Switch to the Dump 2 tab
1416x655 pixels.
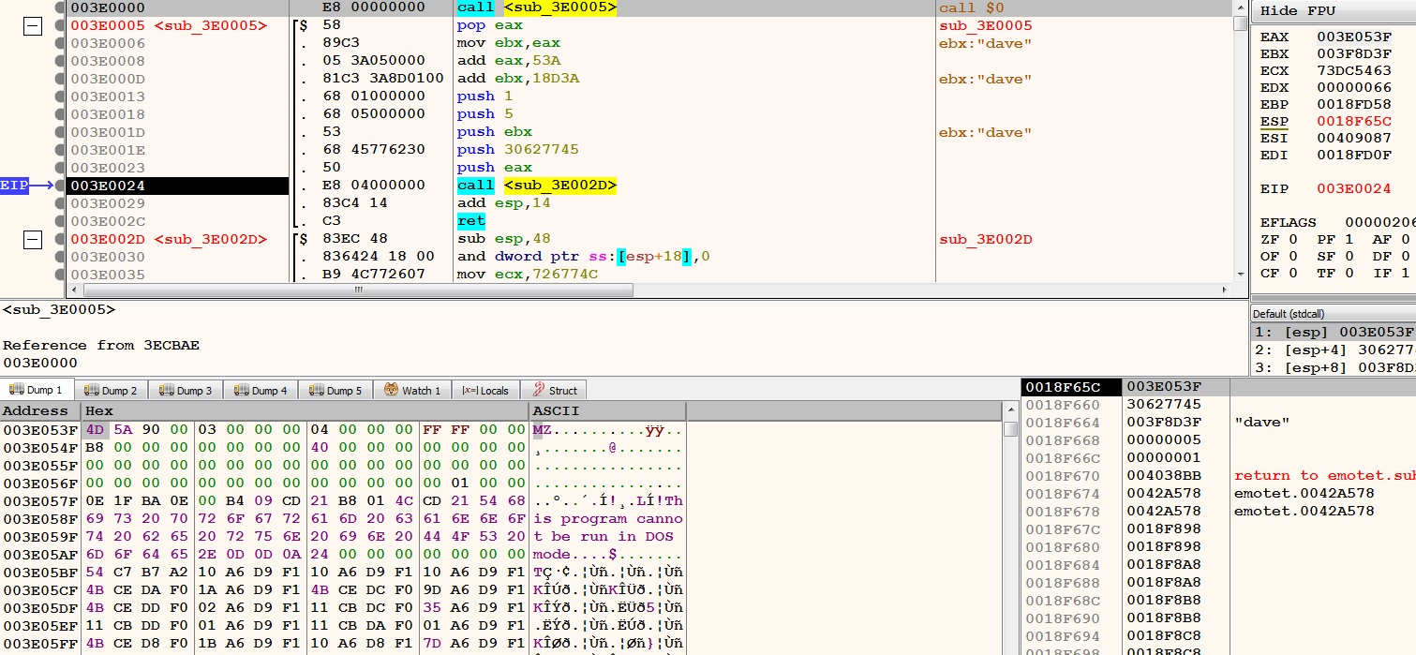tap(111, 390)
